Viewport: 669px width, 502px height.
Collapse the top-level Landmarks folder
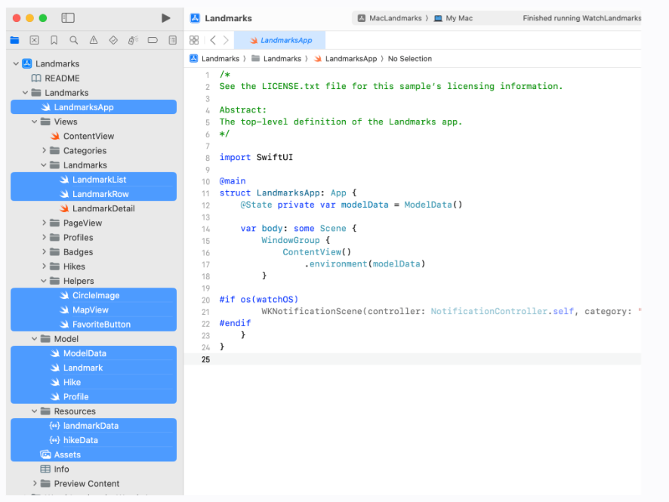(25, 93)
